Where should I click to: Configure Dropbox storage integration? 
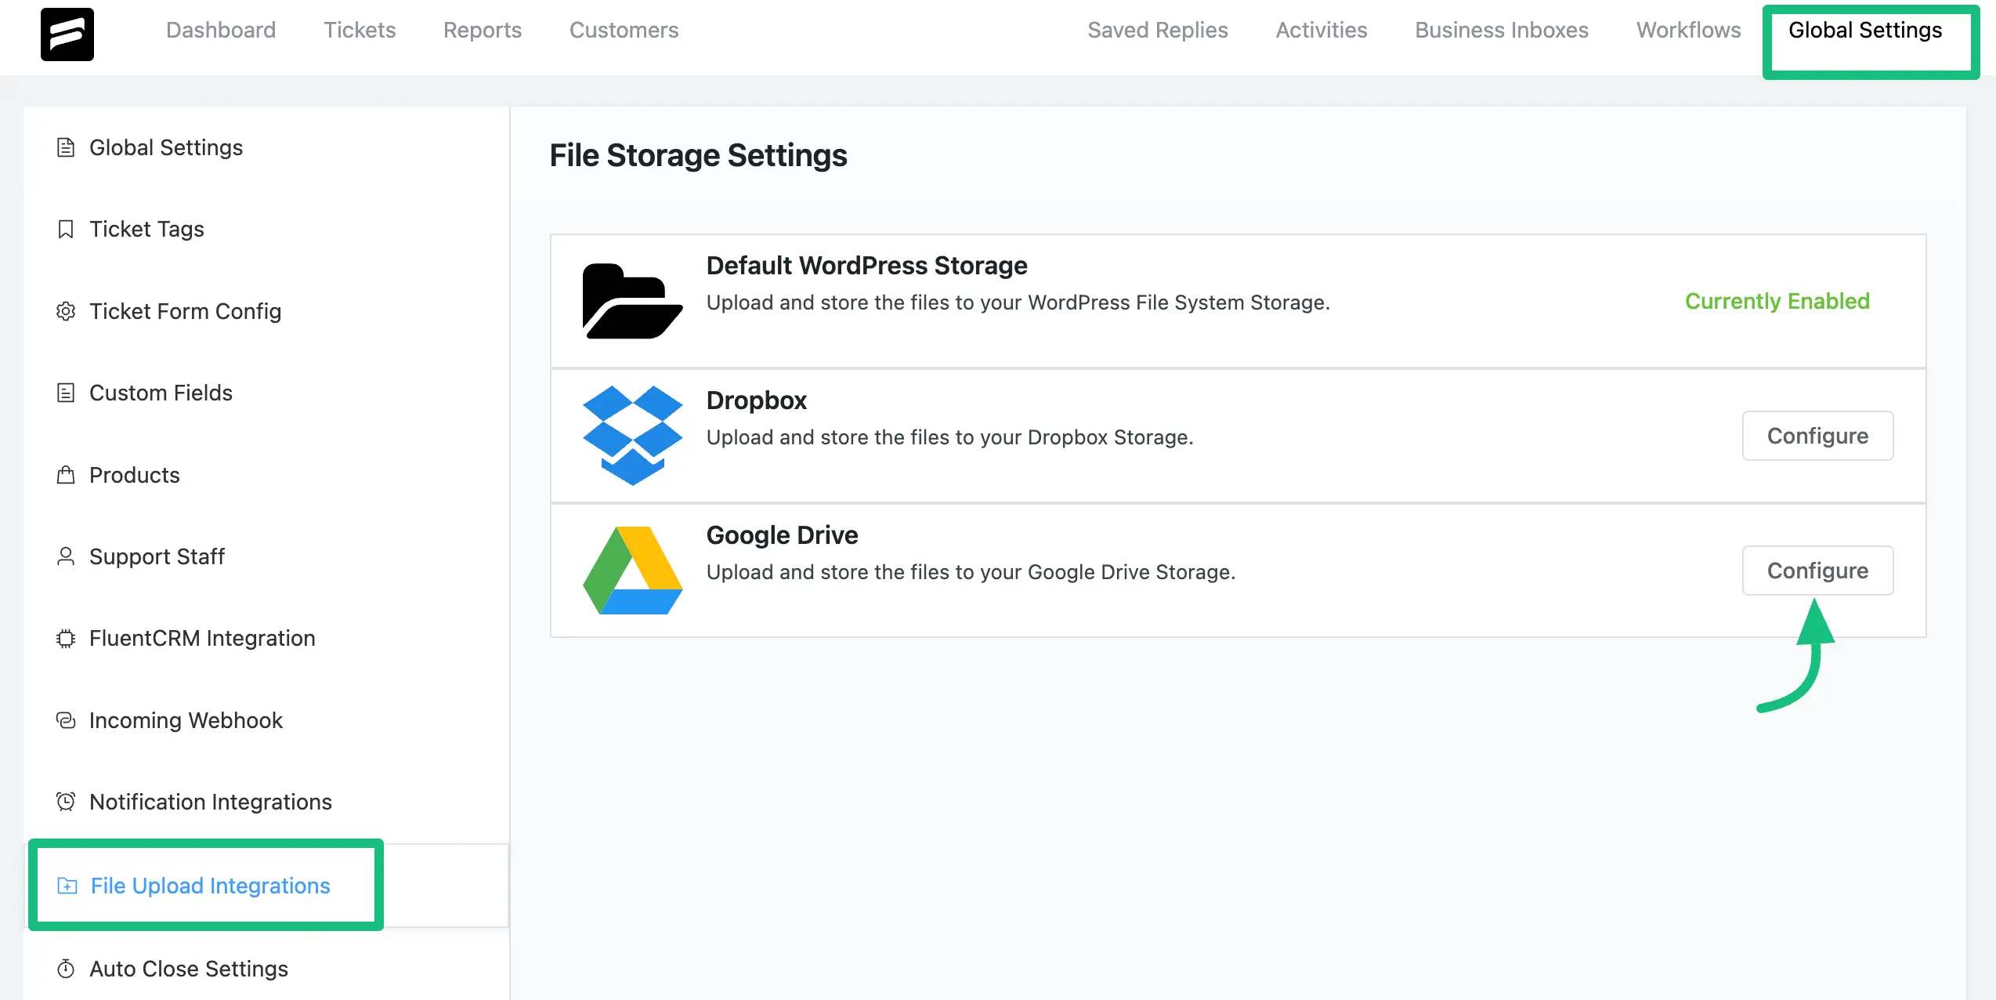pyautogui.click(x=1817, y=435)
